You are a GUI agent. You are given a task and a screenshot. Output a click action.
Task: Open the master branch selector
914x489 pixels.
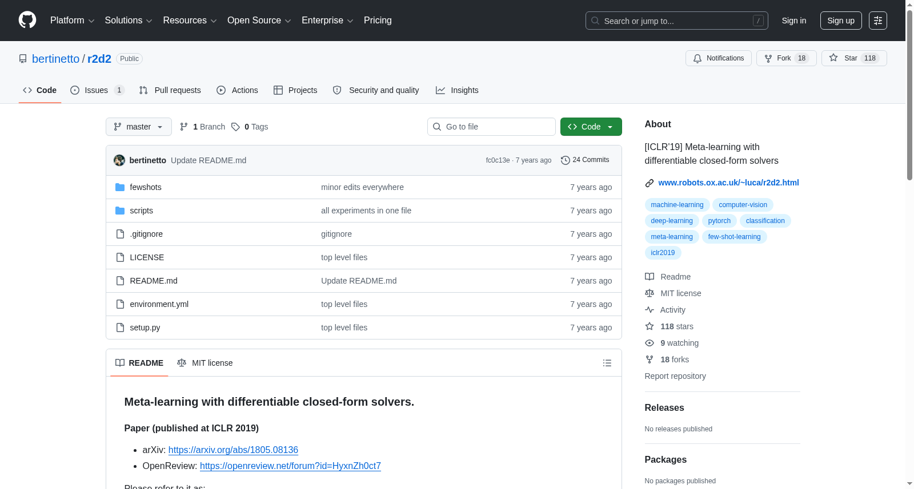click(x=139, y=127)
